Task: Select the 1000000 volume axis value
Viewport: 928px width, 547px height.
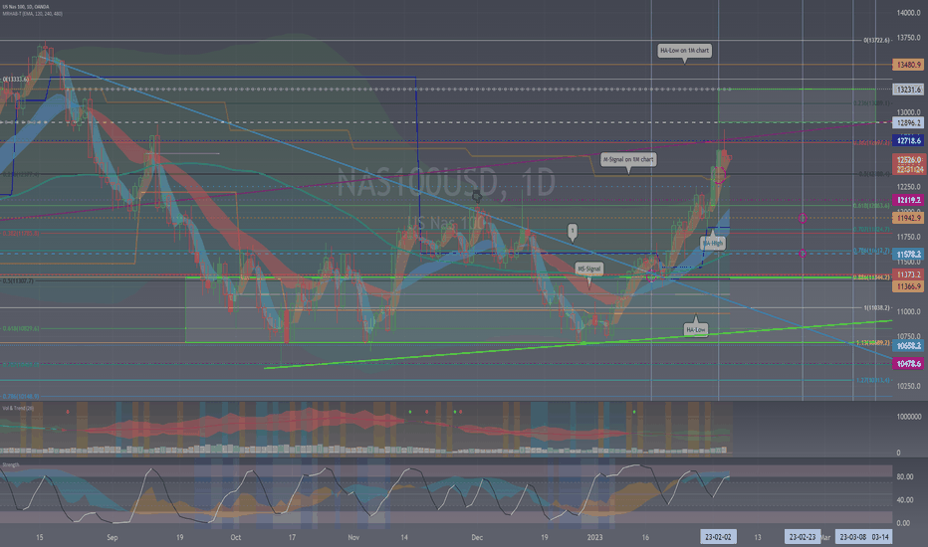Action: [908, 417]
